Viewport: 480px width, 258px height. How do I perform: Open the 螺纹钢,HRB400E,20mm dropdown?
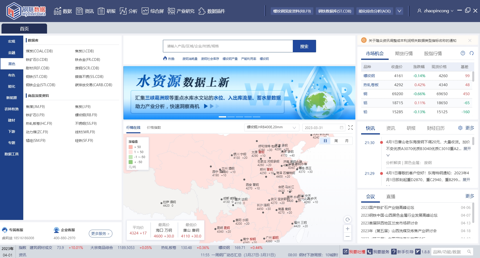pos(272,127)
